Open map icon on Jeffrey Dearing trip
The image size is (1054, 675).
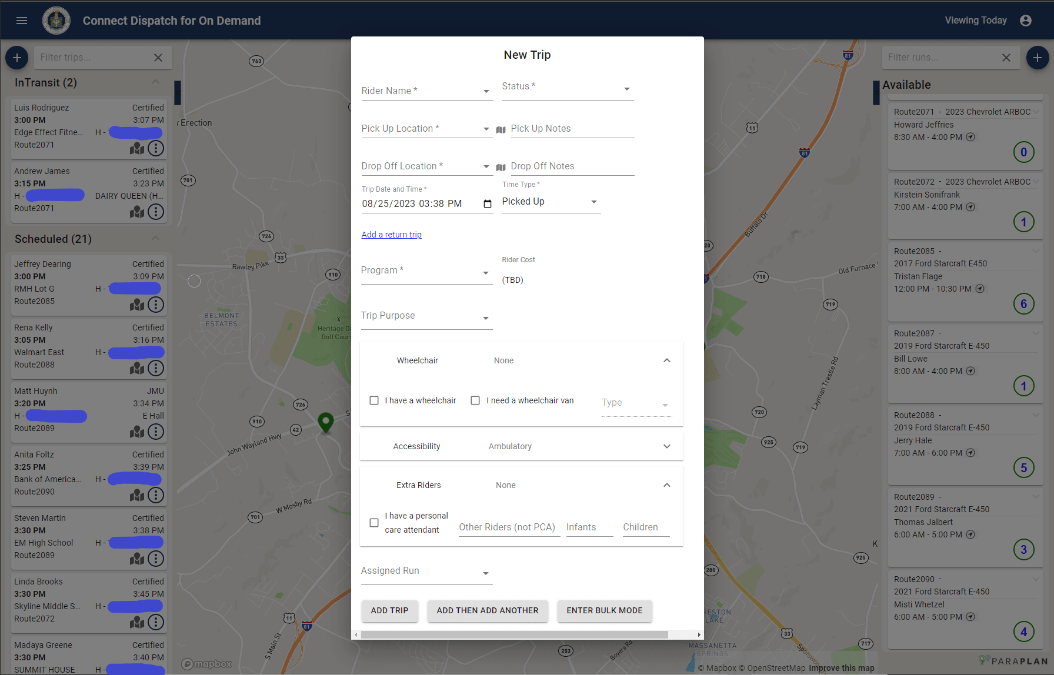137,305
